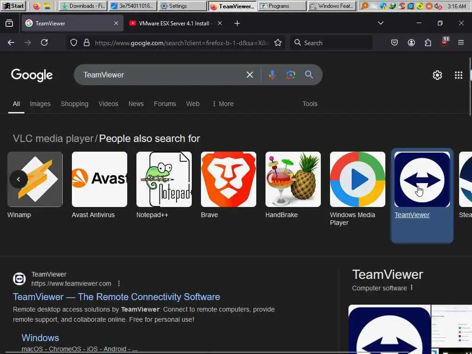Screen dimensions: 472x354
Task: Click the muted volume tray icon
Action: point(438,6)
